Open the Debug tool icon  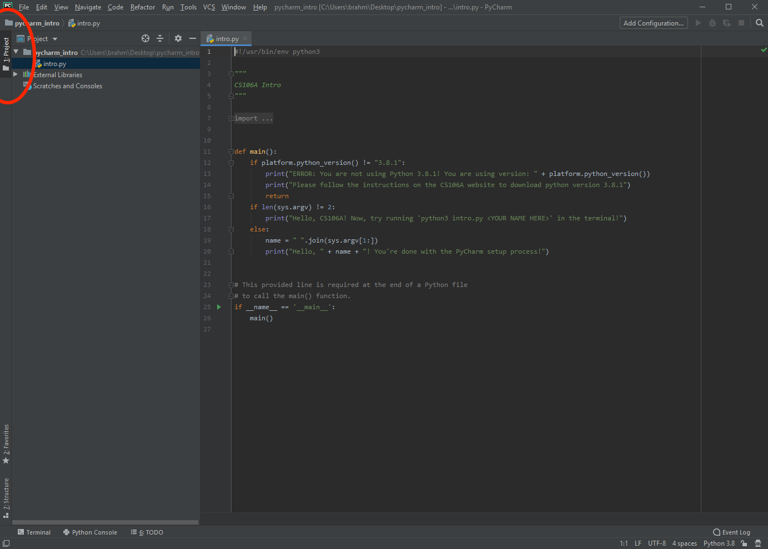[x=712, y=23]
